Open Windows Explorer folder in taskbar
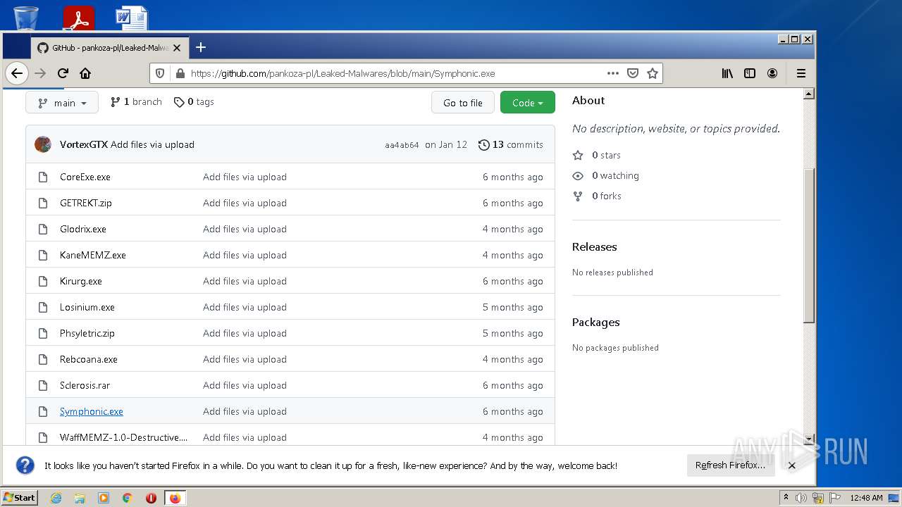Viewport: 902px width, 507px height. pyautogui.click(x=80, y=498)
